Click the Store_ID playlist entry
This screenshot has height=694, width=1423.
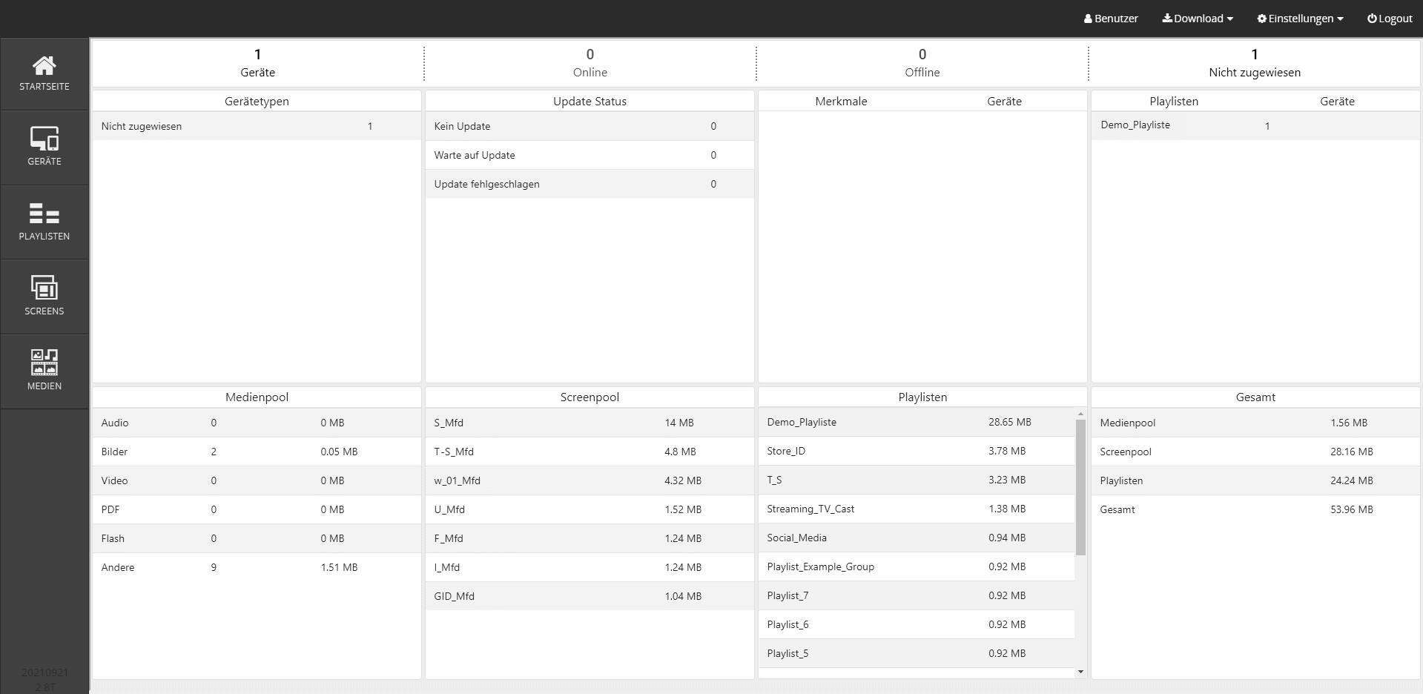click(x=786, y=451)
